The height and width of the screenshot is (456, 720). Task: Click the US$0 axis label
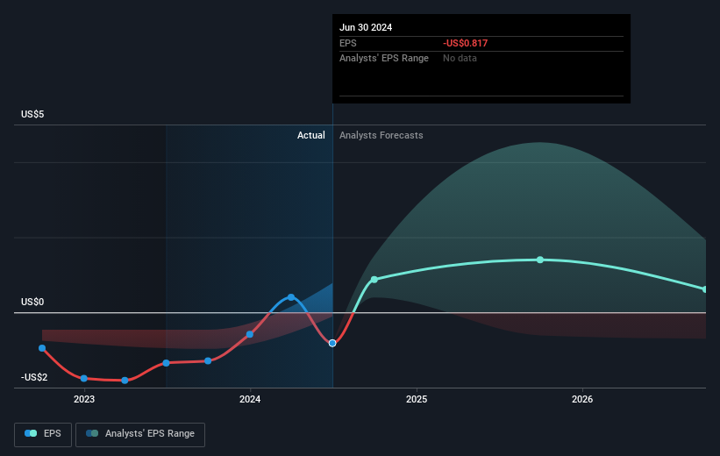coord(32,302)
